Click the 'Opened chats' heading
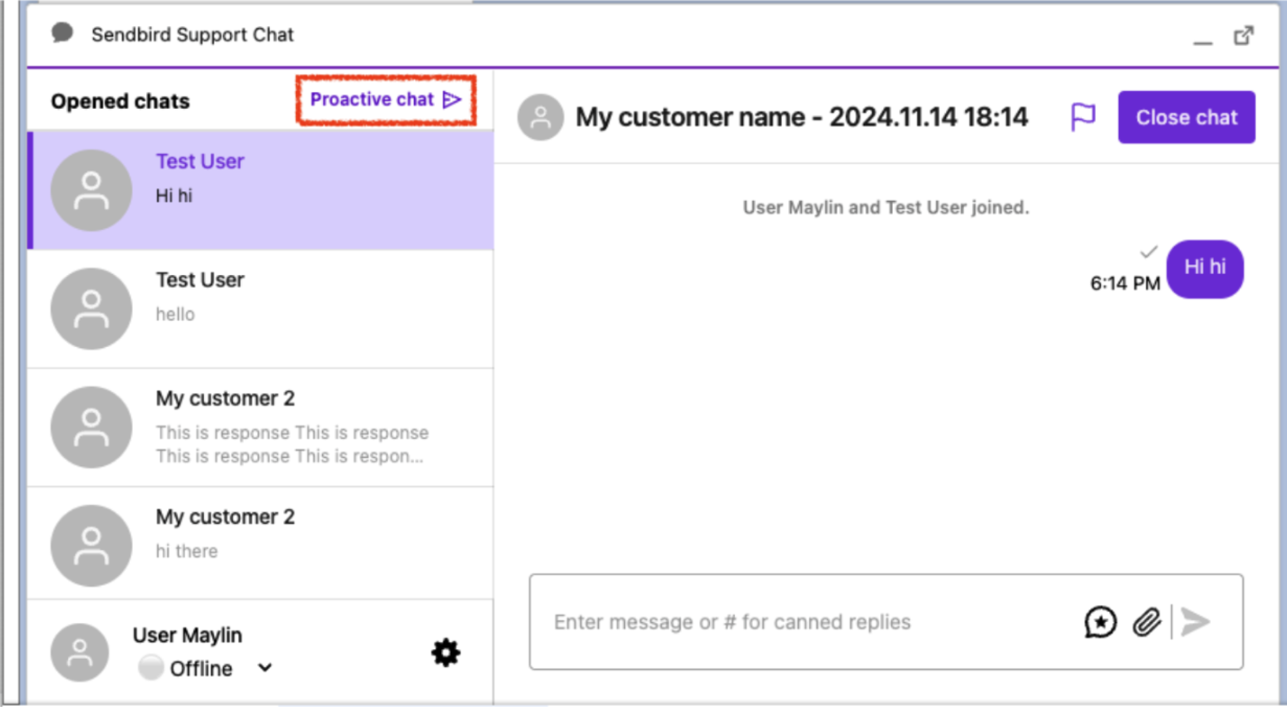This screenshot has width=1287, height=707. pos(120,101)
